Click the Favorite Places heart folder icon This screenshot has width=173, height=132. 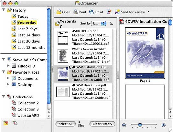pyautogui.click(x=9, y=72)
